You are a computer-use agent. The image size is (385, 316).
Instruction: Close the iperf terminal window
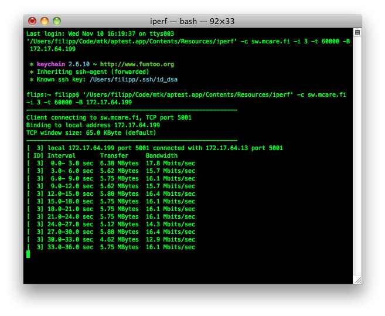point(32,21)
